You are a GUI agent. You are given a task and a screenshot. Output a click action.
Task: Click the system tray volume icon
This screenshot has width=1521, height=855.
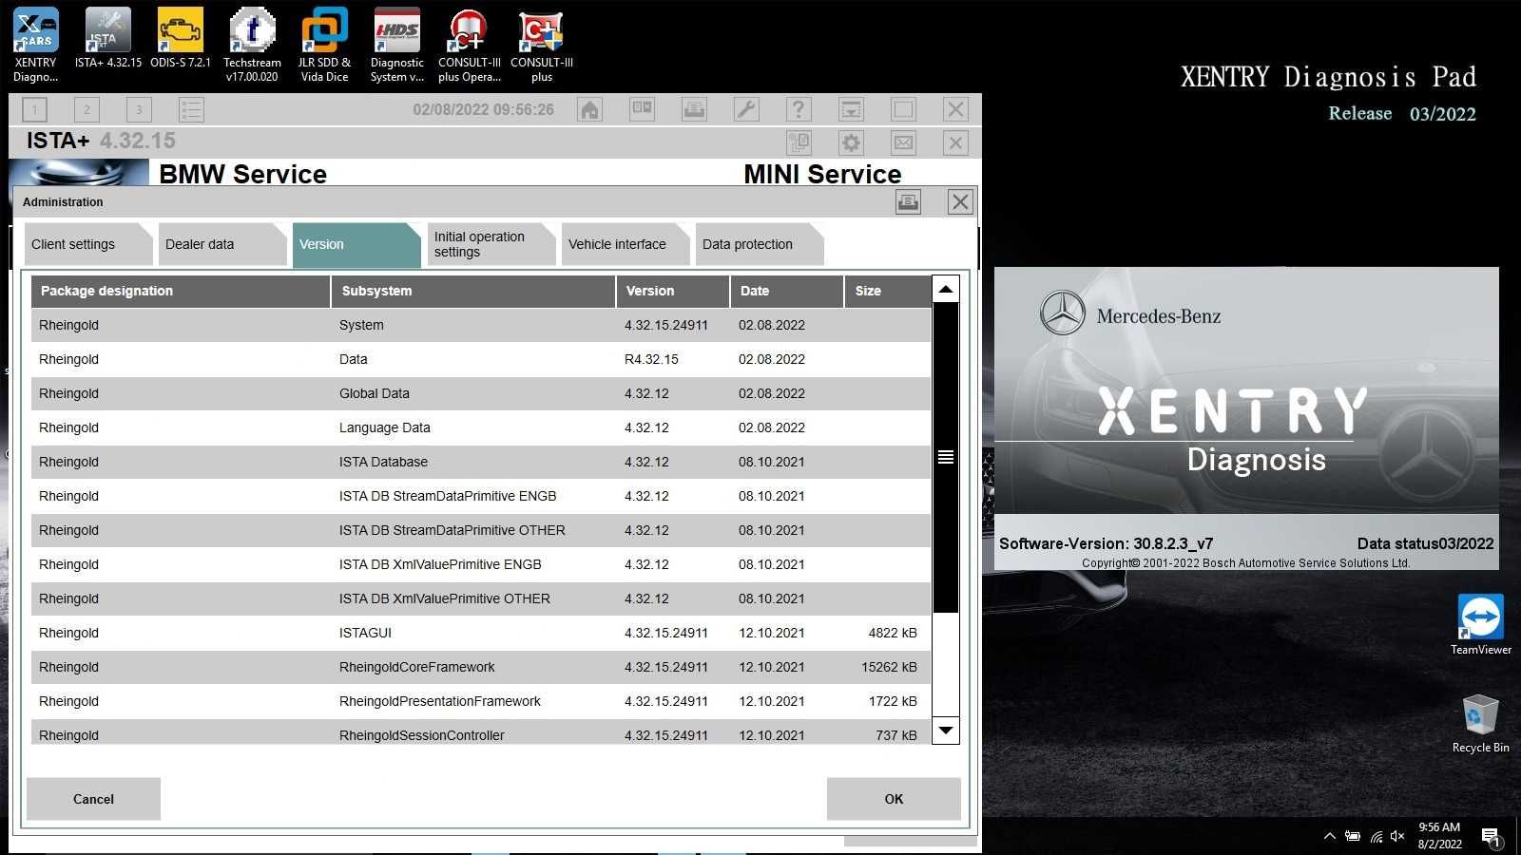(1397, 836)
